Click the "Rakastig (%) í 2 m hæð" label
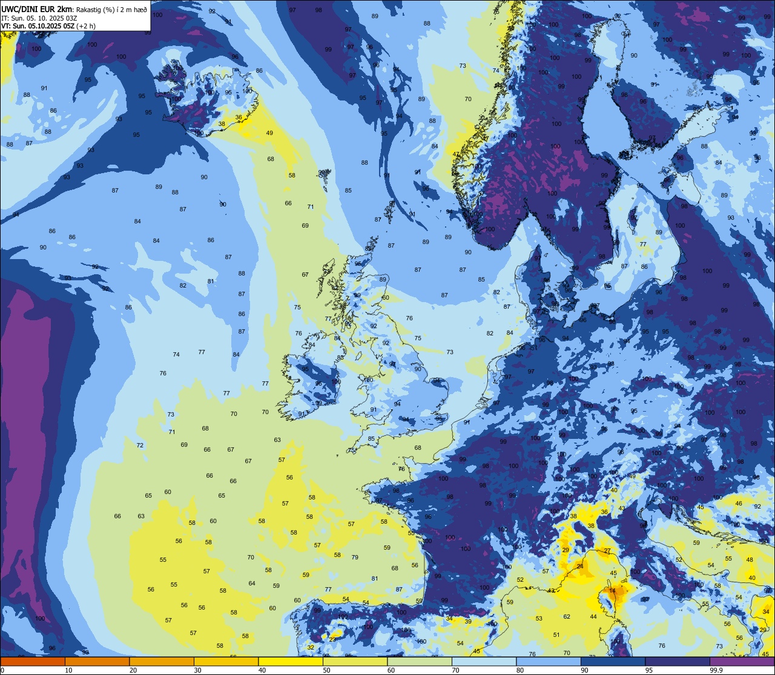 [x=111, y=10]
